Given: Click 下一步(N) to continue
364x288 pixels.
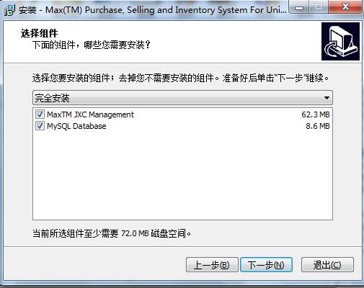Looking at the screenshot, I should pyautogui.click(x=266, y=265).
